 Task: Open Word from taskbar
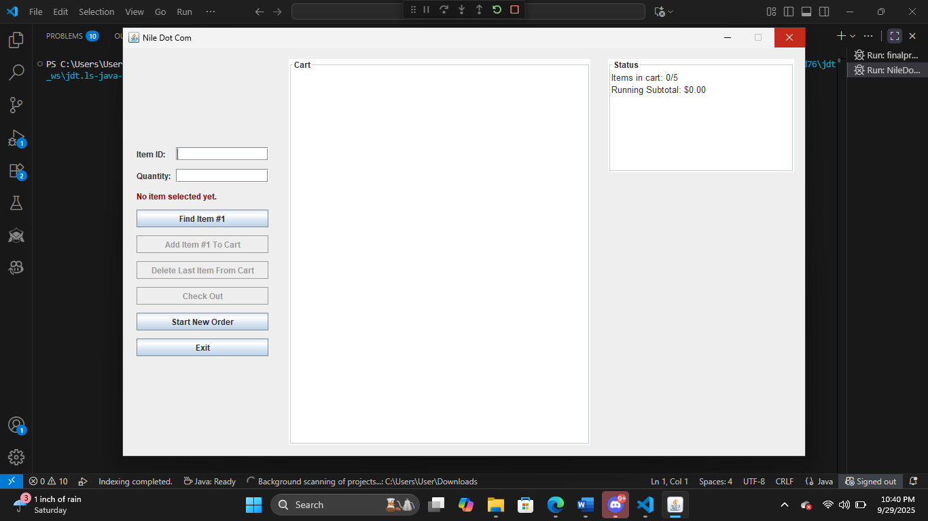[586, 505]
